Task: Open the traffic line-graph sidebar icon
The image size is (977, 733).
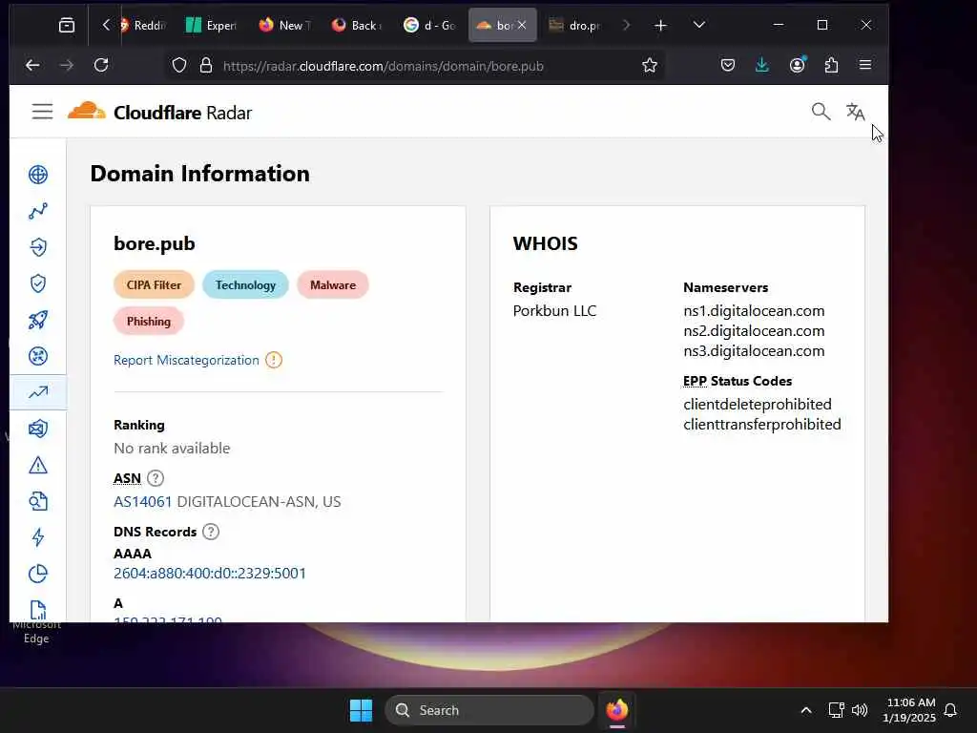Action: tap(38, 211)
